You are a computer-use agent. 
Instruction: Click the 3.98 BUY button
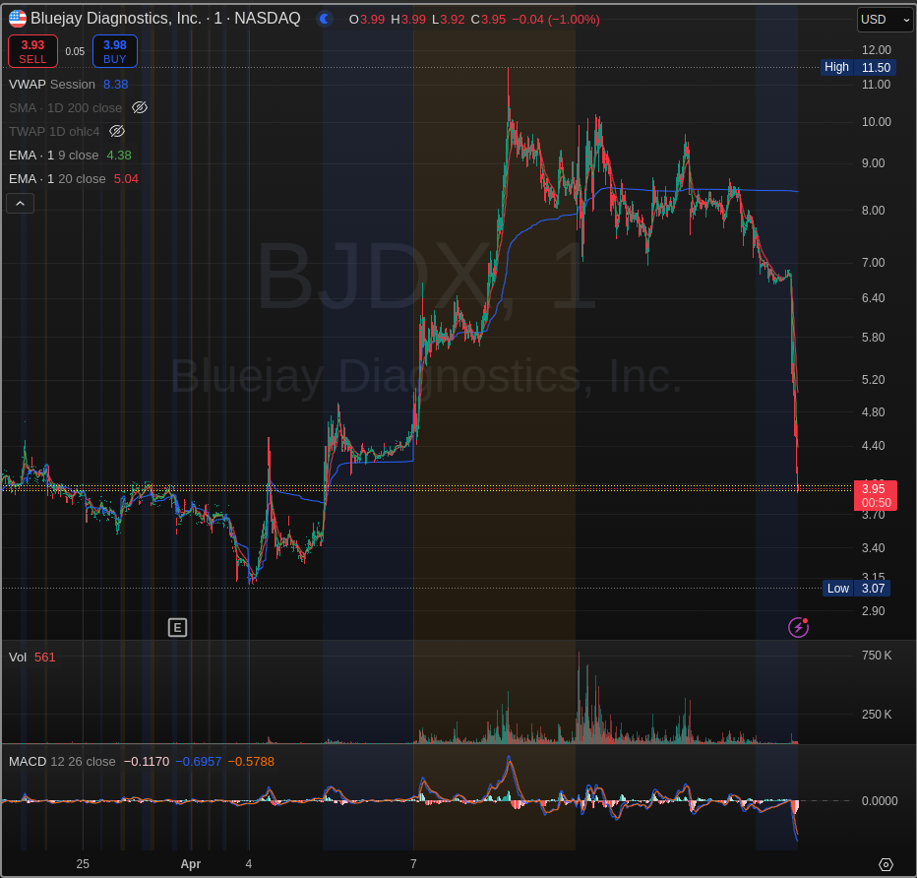pyautogui.click(x=114, y=51)
